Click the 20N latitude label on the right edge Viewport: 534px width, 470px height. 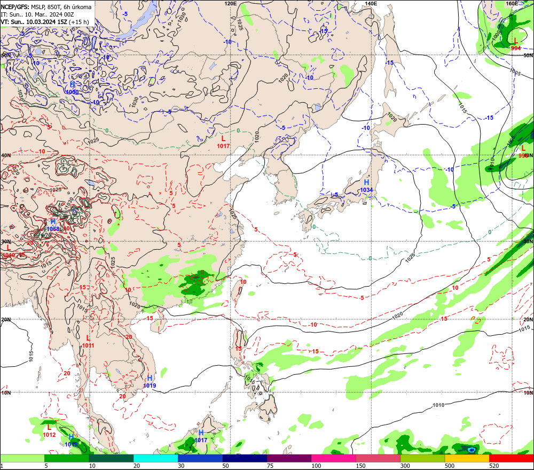click(x=528, y=320)
